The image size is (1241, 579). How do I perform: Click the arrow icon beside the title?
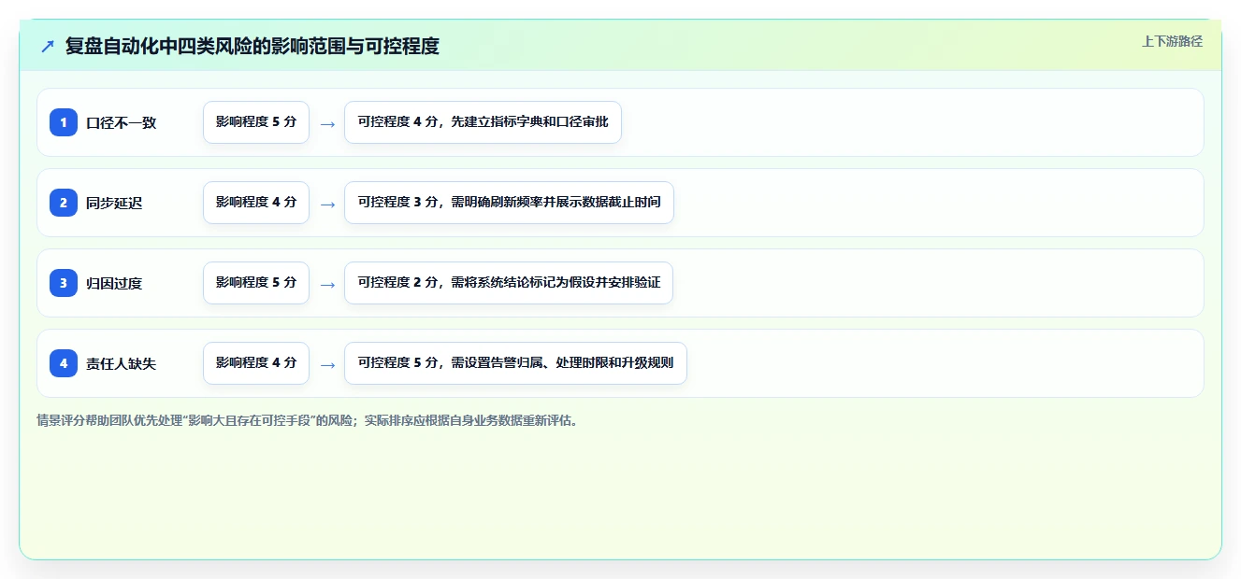(48, 46)
